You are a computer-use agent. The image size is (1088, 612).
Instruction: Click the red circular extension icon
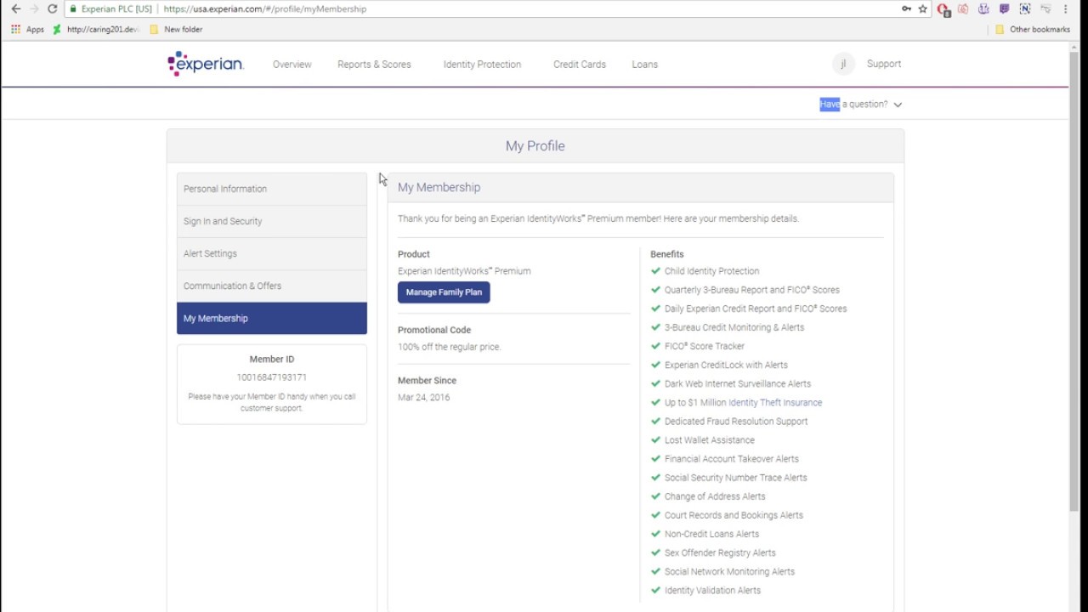(943, 8)
